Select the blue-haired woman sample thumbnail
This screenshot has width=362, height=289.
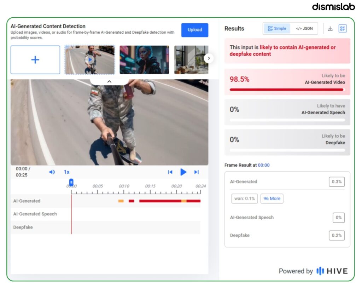tap(144, 59)
